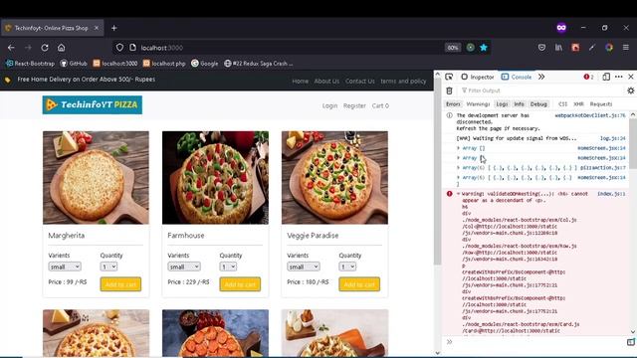Toggle the XHR filter

[x=578, y=104]
